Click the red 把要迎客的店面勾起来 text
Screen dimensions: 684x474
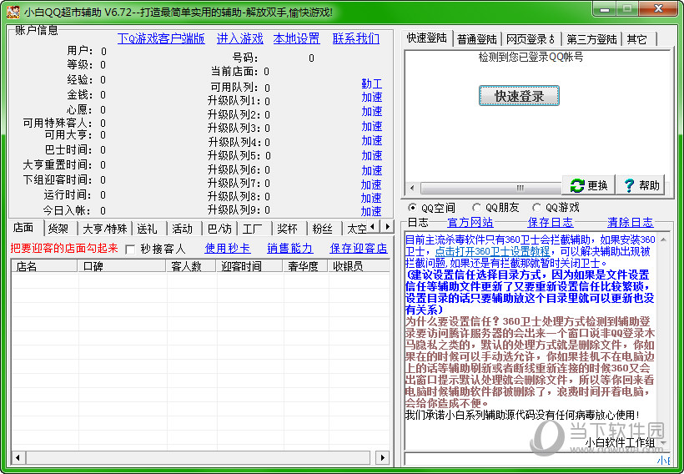(64, 249)
